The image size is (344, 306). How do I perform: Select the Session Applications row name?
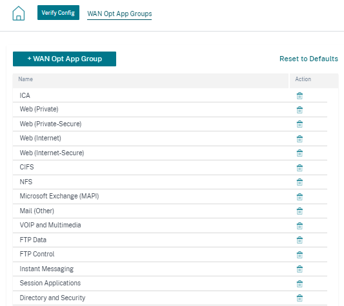click(50, 283)
